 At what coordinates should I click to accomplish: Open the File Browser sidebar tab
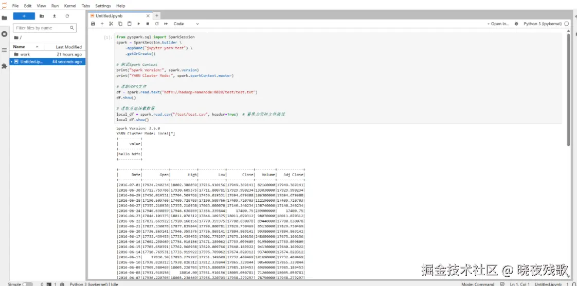point(5,17)
